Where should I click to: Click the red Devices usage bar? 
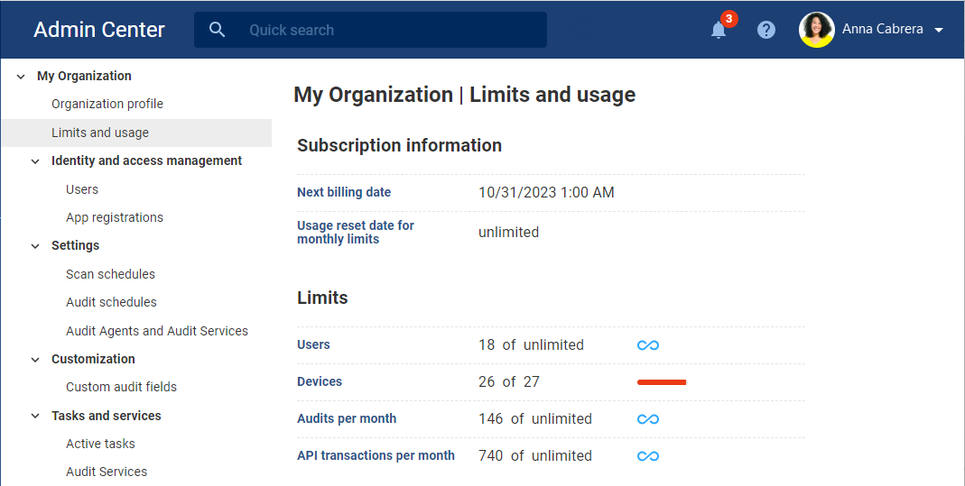[x=662, y=382]
